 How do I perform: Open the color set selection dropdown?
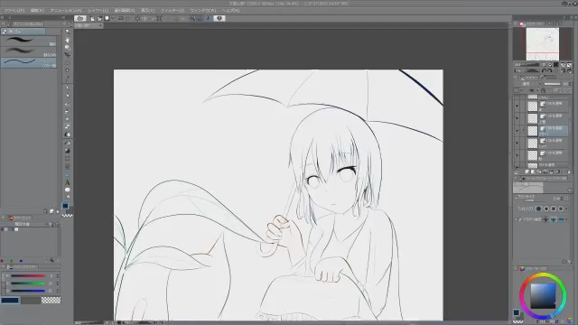pos(30,224)
